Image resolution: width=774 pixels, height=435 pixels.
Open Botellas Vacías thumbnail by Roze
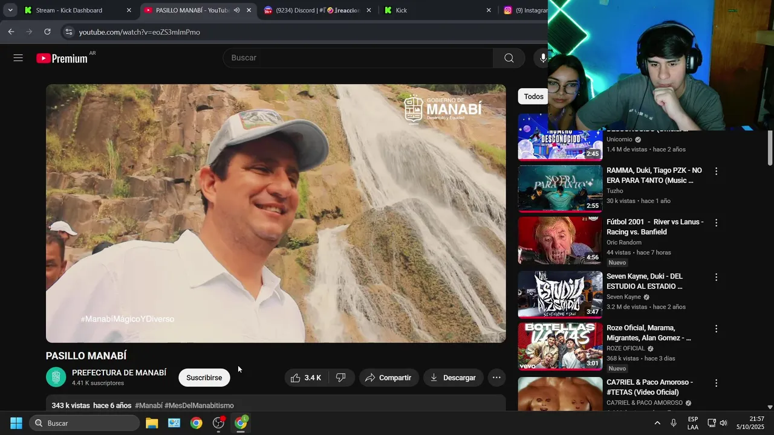(x=560, y=346)
